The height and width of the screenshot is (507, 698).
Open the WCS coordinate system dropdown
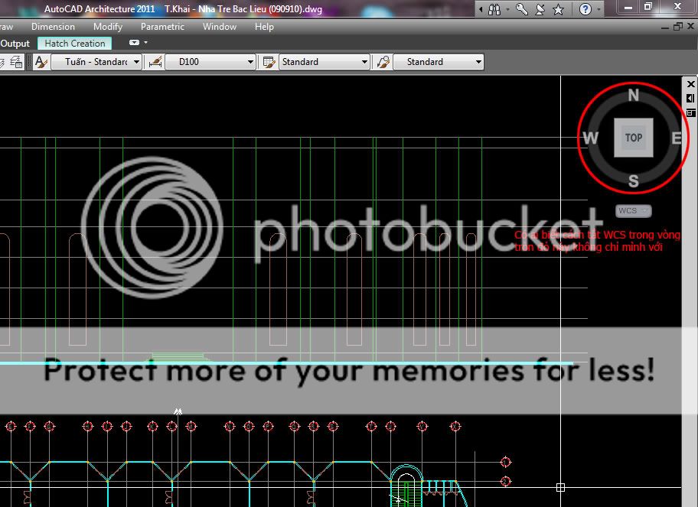coord(634,211)
